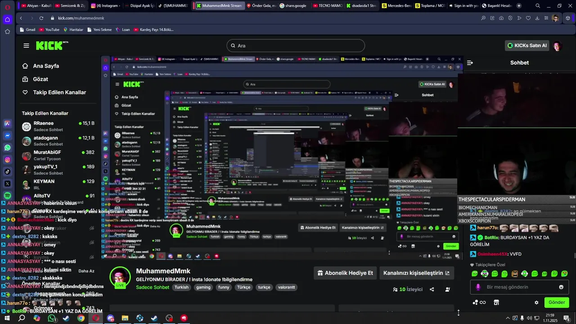Reload the current page
Screen dimensions: 576x324
(x=41, y=18)
